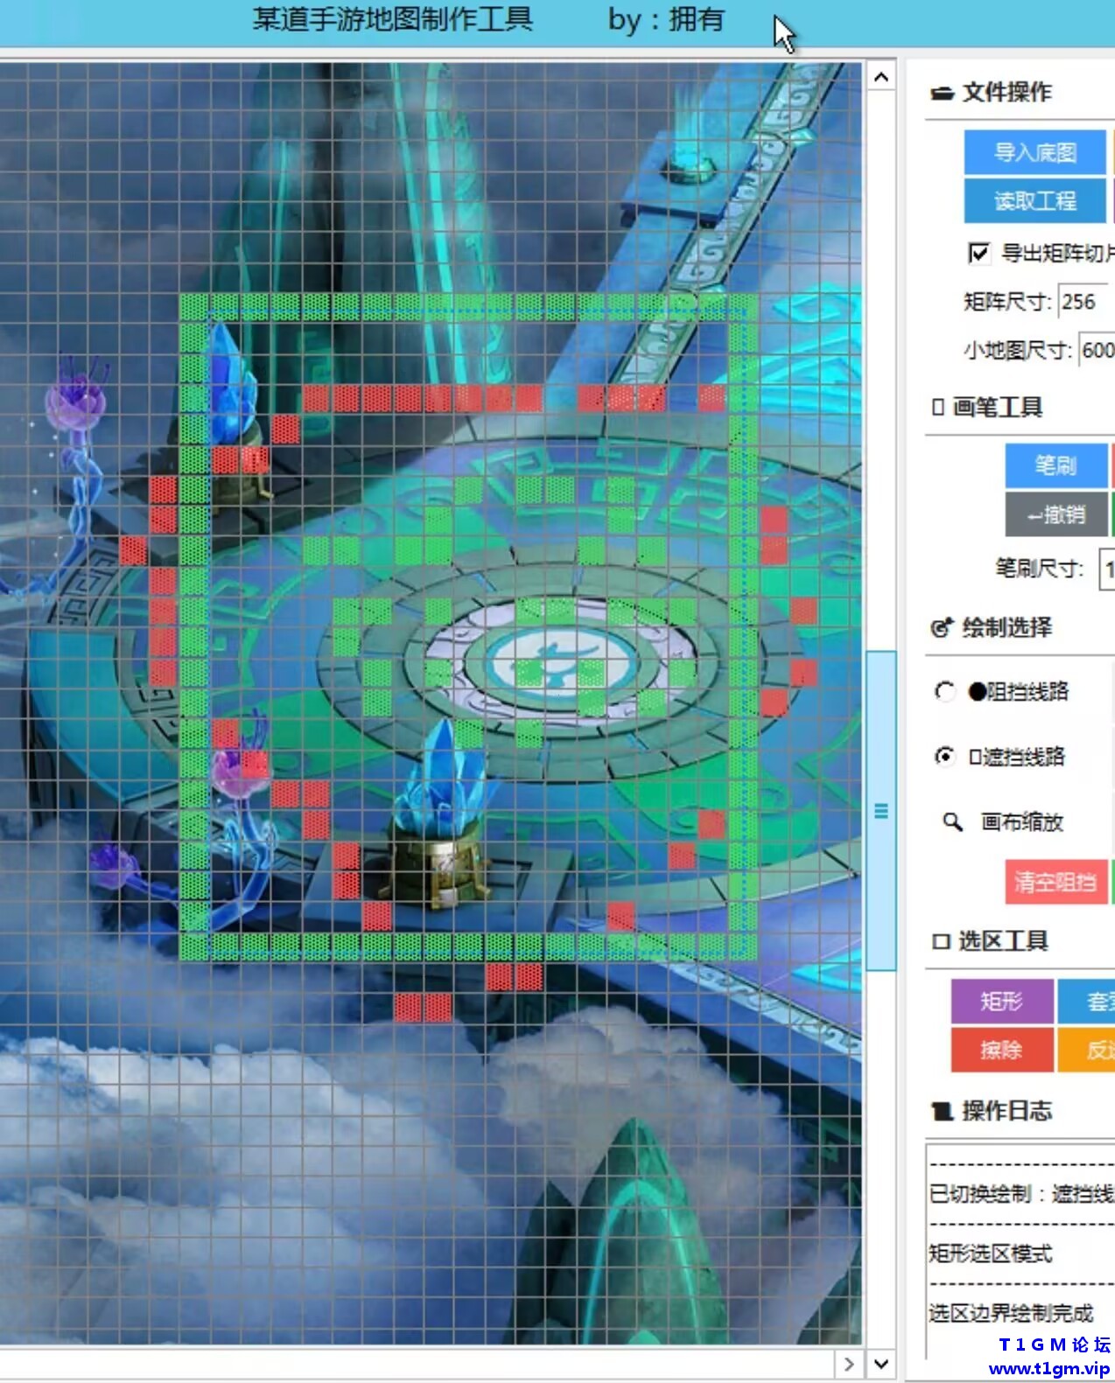
Task: Click the 画布缩放 label
Action: click(x=1021, y=822)
